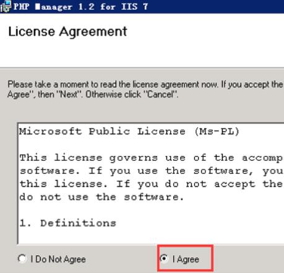Click the "Microsoft Public License (Ms-PL)" line

coord(129,131)
